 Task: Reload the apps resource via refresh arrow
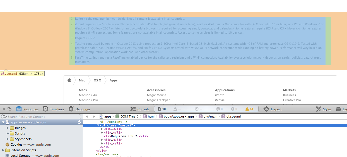(x=79, y=122)
